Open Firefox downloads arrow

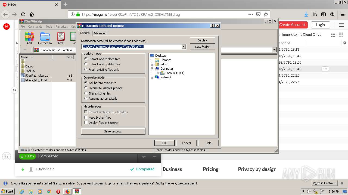tap(306, 14)
